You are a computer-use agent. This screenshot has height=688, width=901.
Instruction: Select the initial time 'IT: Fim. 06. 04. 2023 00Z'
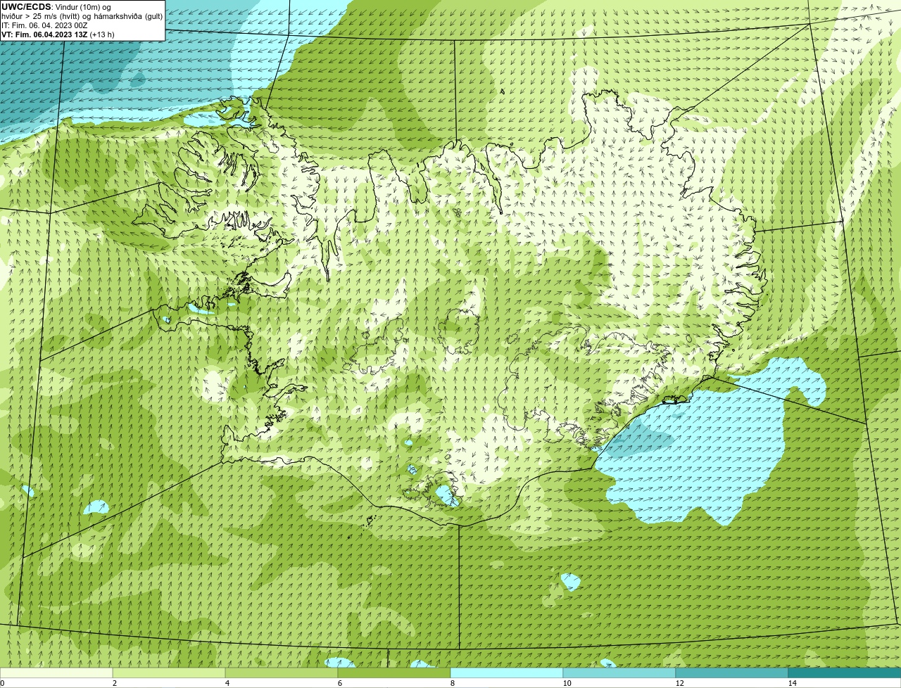pos(44,25)
